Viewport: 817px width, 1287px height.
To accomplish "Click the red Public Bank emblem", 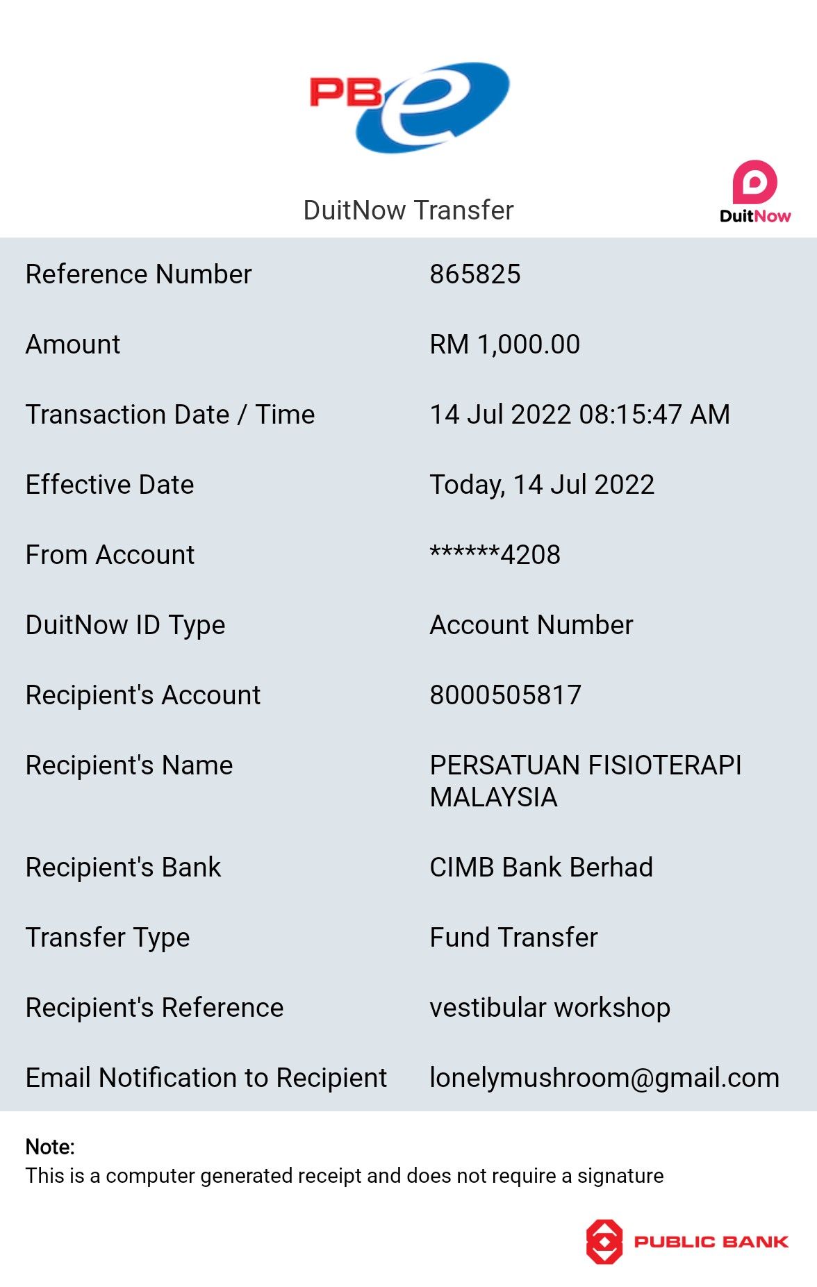I will [x=604, y=1241].
